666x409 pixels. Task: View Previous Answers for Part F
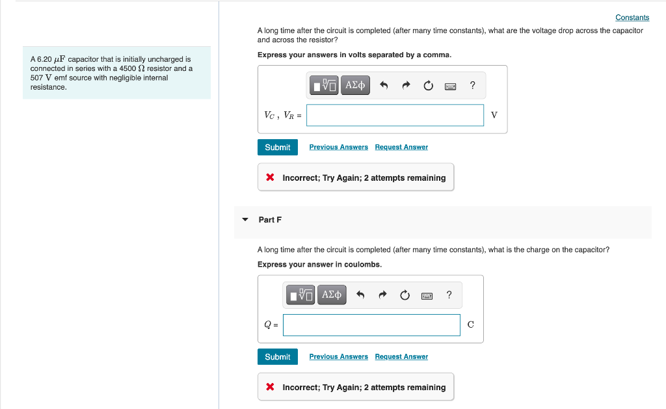[x=338, y=357]
